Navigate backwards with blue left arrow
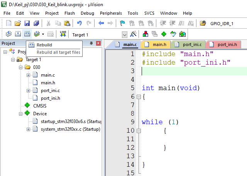Image resolution: width=247 pixels, height=176 pixels. pyautogui.click(x=101, y=23)
